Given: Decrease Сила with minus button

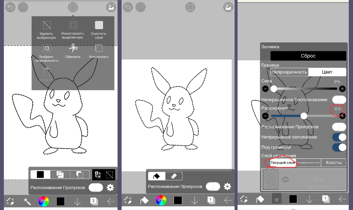Looking at the screenshot, I should tap(265, 89).
